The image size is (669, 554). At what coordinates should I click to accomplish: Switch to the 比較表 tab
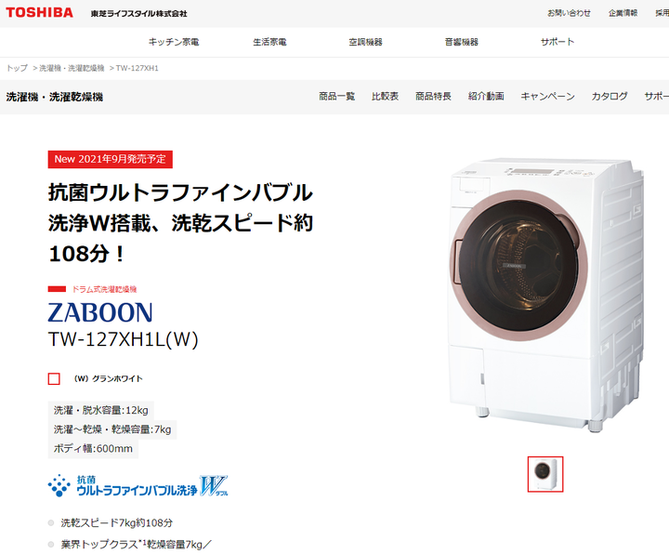coord(385,97)
